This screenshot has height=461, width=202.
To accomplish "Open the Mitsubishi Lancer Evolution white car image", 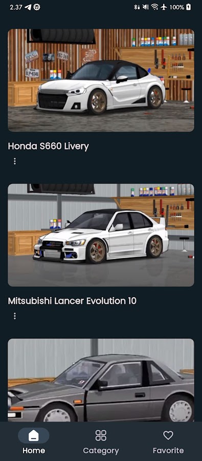I will (x=101, y=235).
